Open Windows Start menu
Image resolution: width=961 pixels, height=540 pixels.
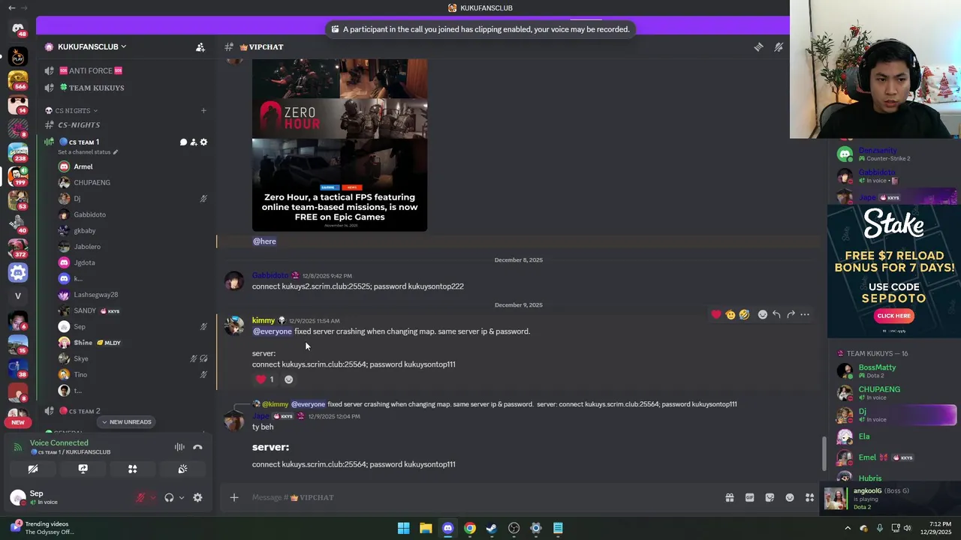(403, 528)
